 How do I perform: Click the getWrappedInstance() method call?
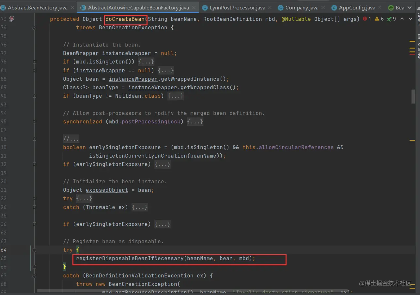pyautogui.click(x=190, y=79)
